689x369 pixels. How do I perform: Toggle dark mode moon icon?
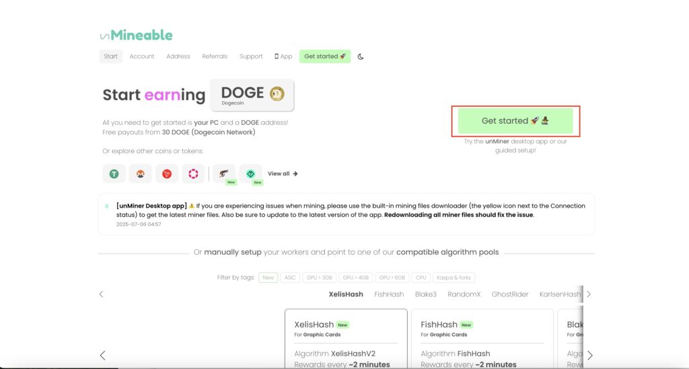tap(361, 56)
